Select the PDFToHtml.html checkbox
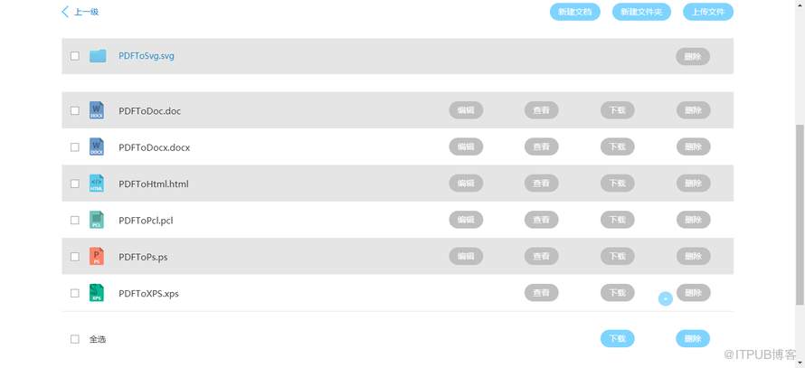The height and width of the screenshot is (368, 805). [x=75, y=184]
